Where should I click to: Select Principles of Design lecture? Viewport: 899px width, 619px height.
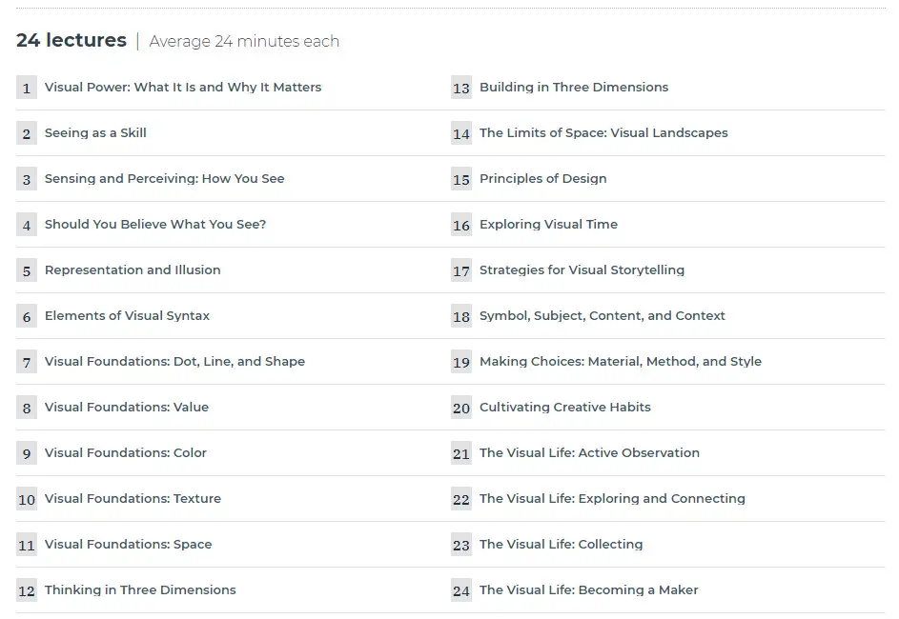coord(543,179)
